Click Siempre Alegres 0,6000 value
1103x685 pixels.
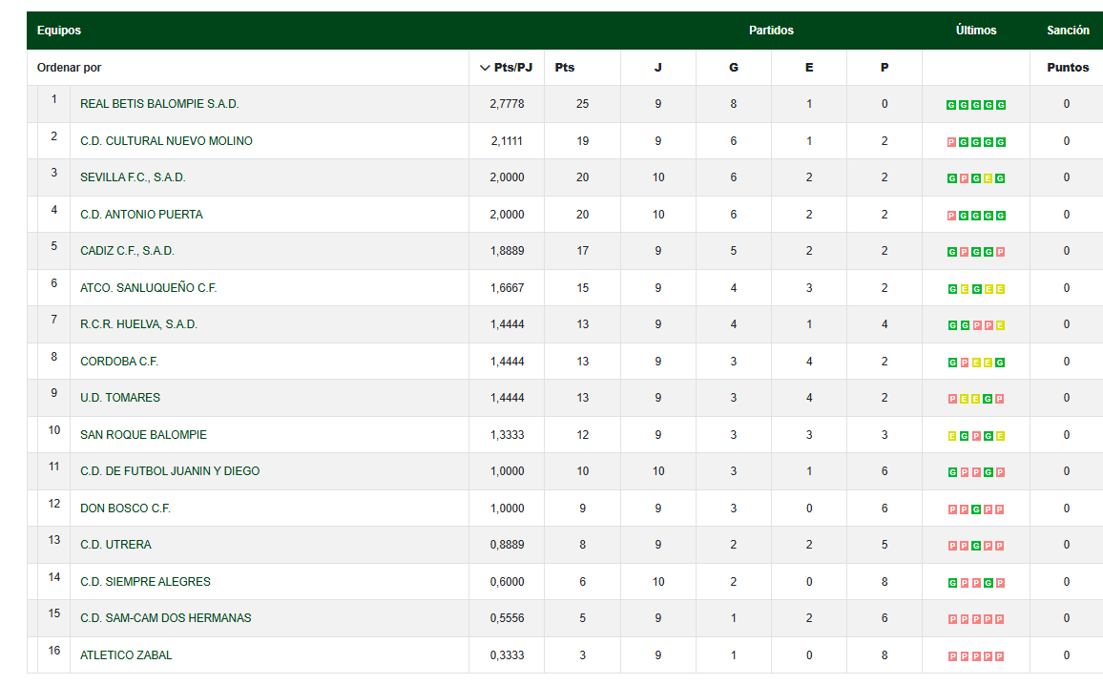508,582
